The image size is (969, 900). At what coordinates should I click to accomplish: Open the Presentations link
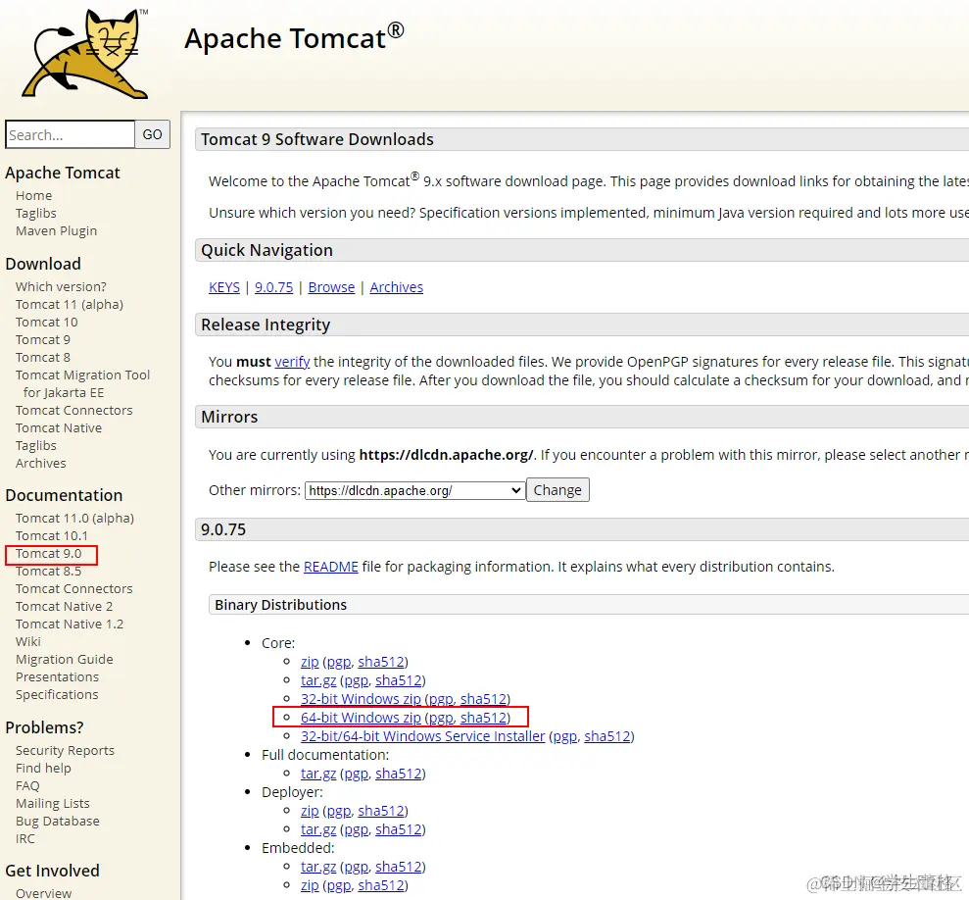point(57,676)
